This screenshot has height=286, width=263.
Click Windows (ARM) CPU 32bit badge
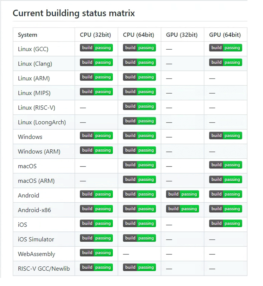(x=96, y=150)
